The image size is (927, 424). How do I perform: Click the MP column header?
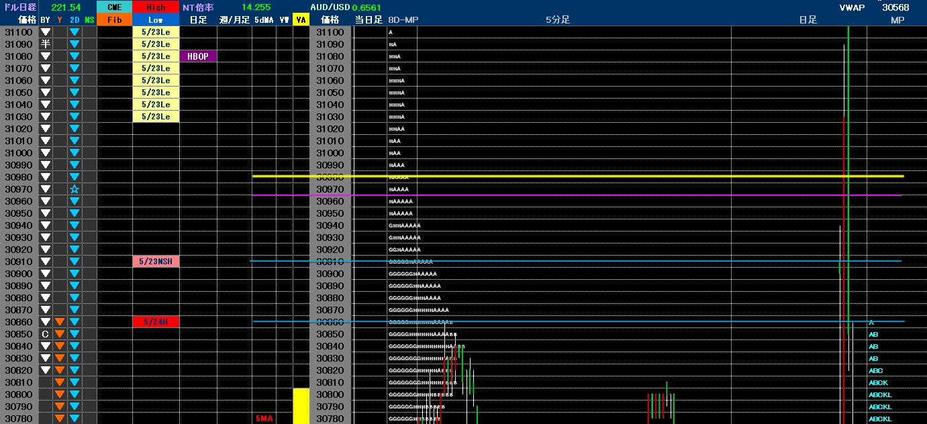pos(897,20)
